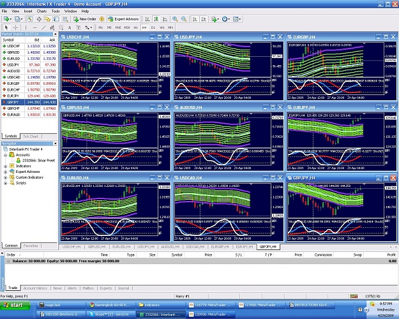
Task: Select account 2332066 in Navigator
Action: coord(38,161)
